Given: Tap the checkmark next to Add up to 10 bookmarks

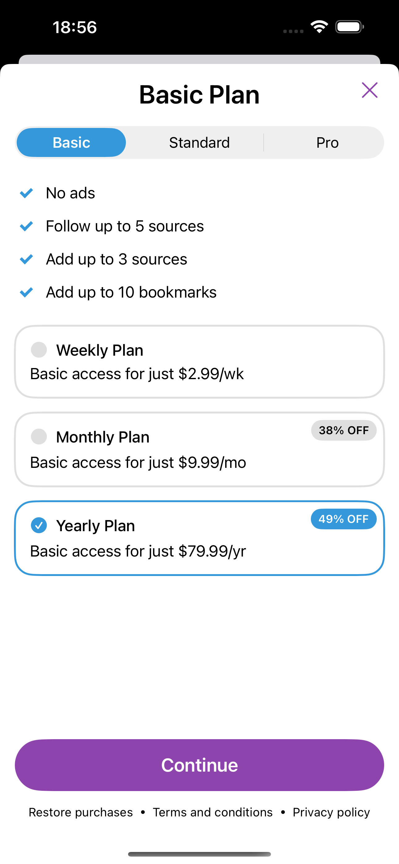Looking at the screenshot, I should point(26,292).
